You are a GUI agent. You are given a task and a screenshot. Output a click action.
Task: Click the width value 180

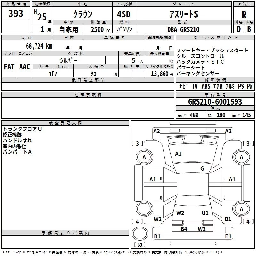point(221,115)
